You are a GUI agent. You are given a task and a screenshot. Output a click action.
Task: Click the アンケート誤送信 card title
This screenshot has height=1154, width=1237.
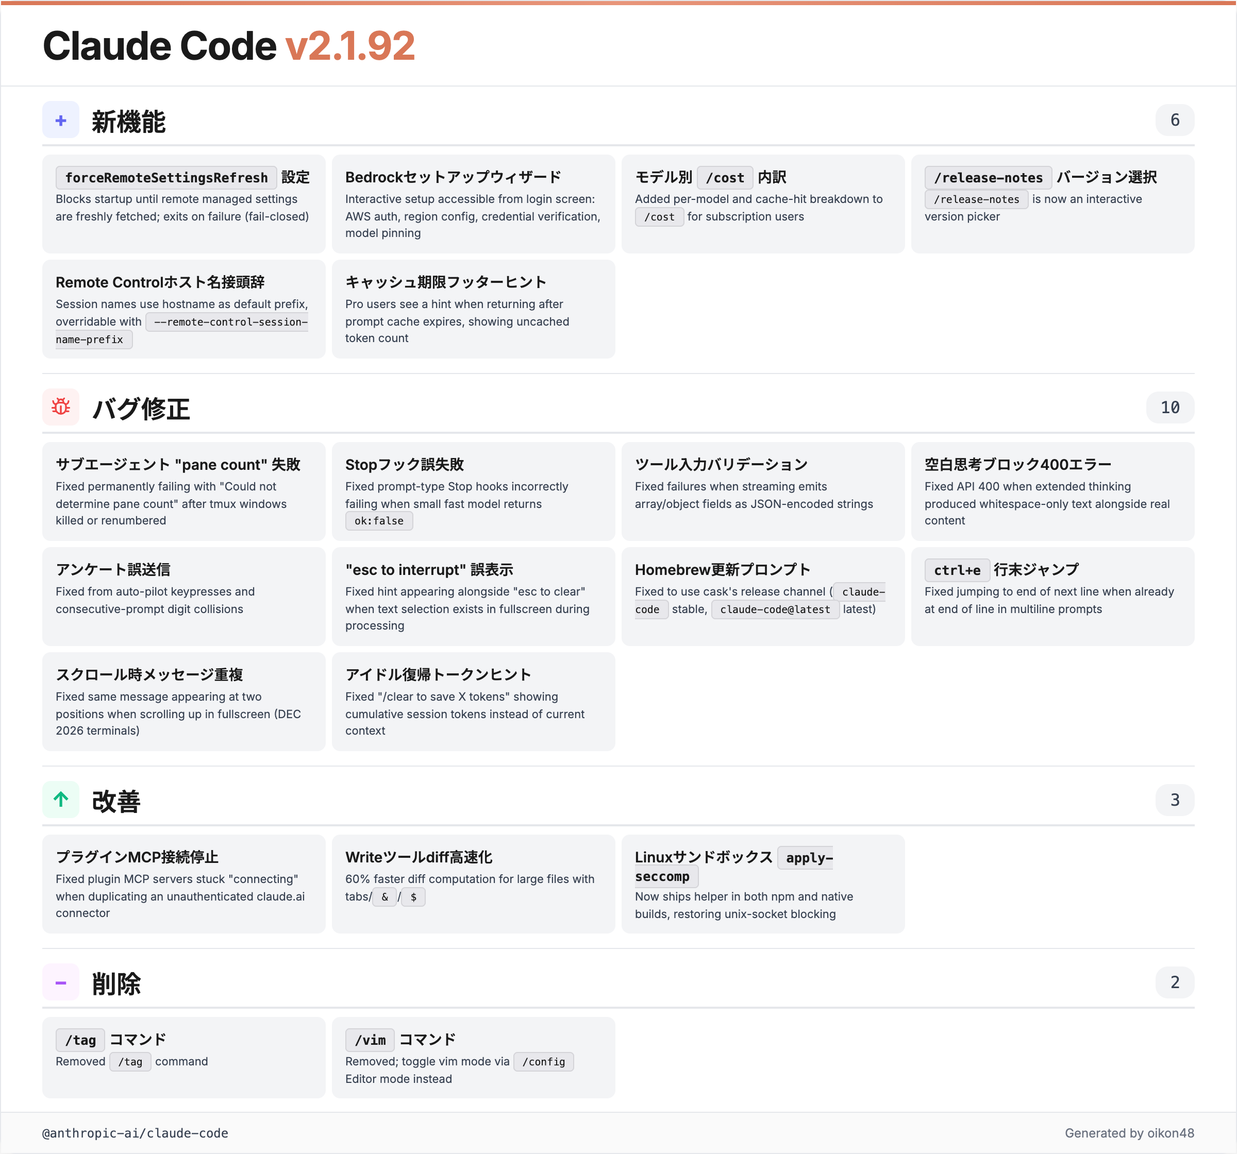pyautogui.click(x=113, y=570)
